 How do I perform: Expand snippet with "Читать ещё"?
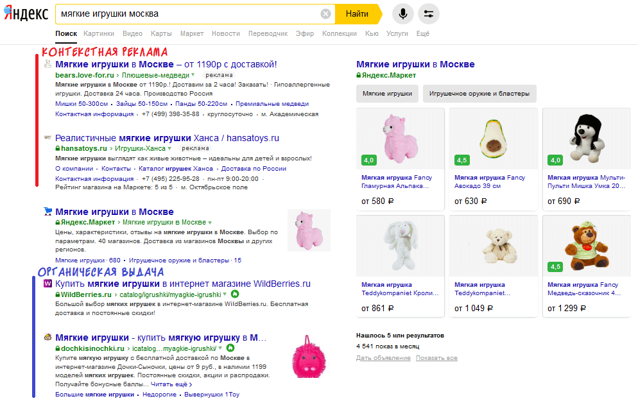click(x=171, y=384)
